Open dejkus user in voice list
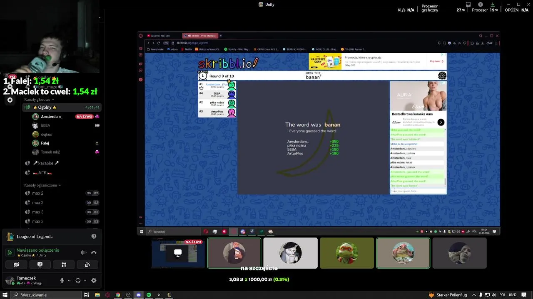 point(65,135)
